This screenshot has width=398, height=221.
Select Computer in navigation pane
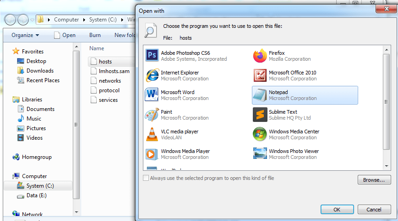pyautogui.click(x=34, y=176)
